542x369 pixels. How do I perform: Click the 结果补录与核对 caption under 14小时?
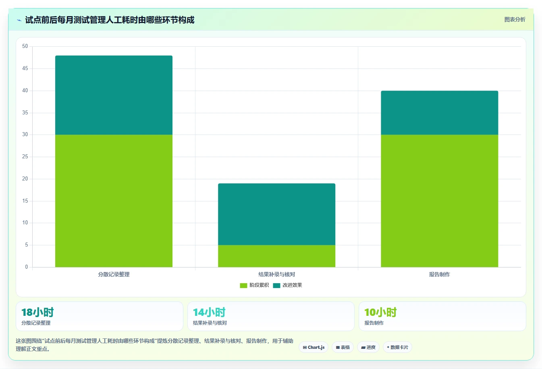coord(210,323)
